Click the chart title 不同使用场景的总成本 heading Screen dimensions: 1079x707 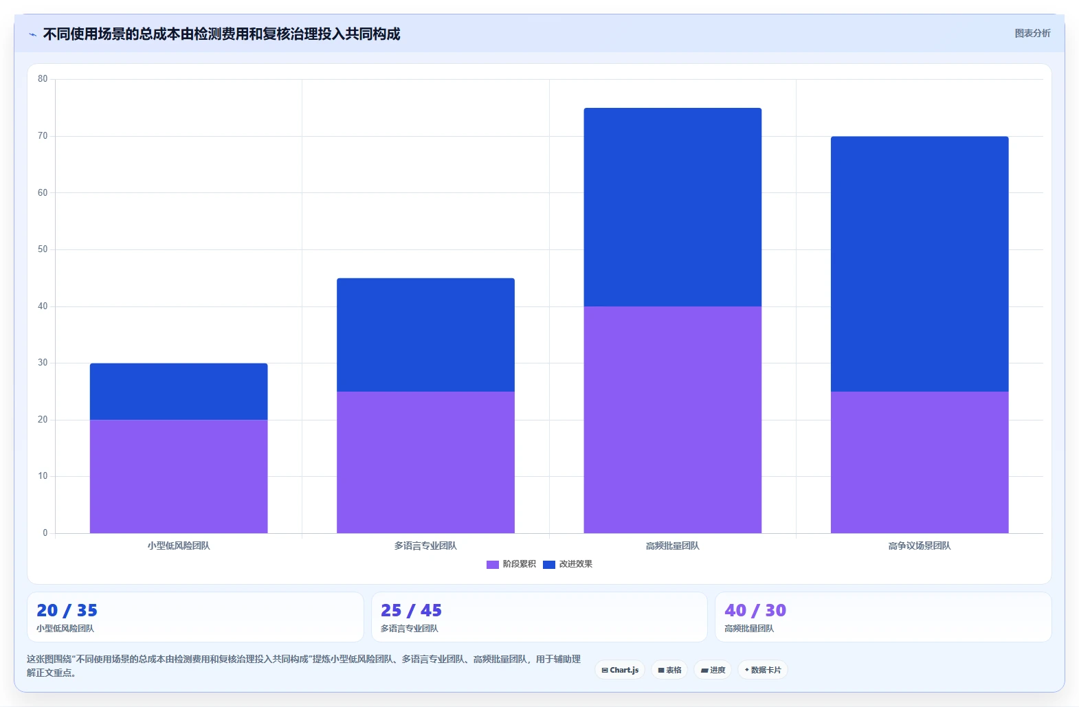pos(221,34)
